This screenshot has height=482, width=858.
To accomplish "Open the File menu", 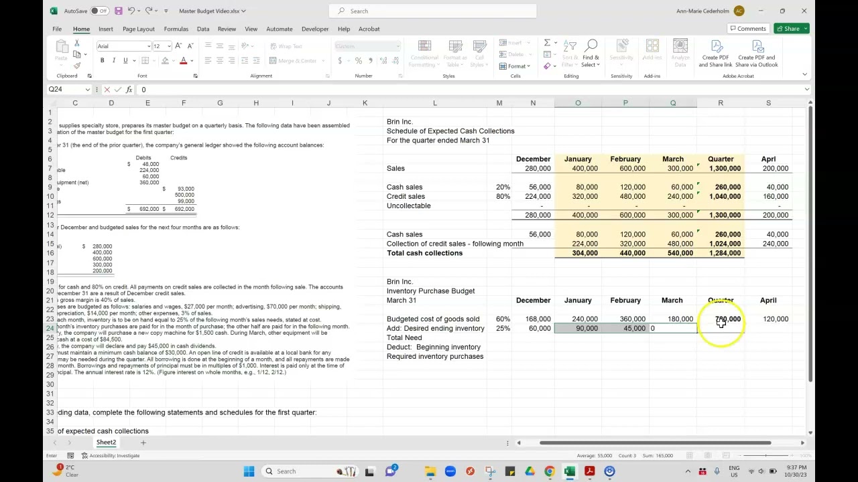I will click(57, 29).
